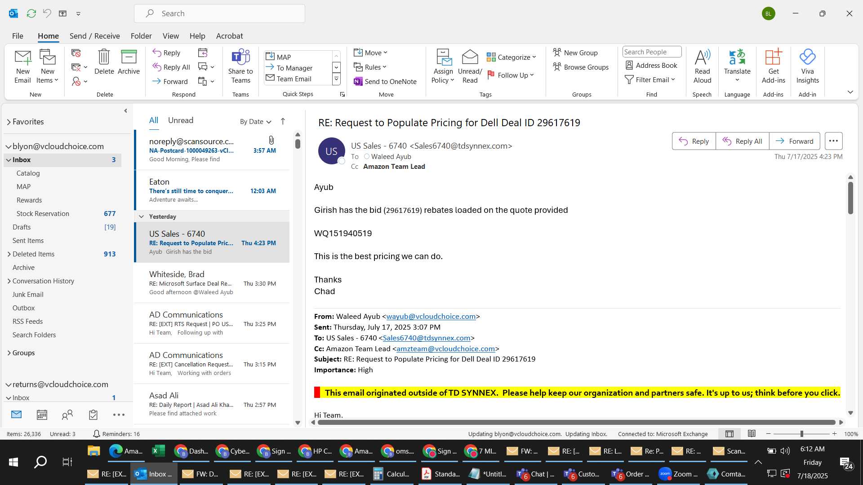Click Share to Teams icon
Viewport: 863px width, 485px height.
240,66
